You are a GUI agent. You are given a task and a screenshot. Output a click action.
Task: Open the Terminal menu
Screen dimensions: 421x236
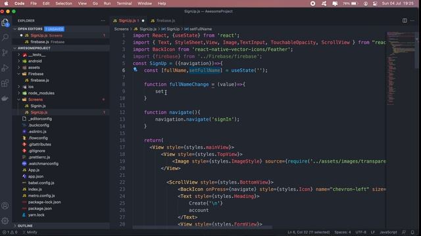coord(124,3)
